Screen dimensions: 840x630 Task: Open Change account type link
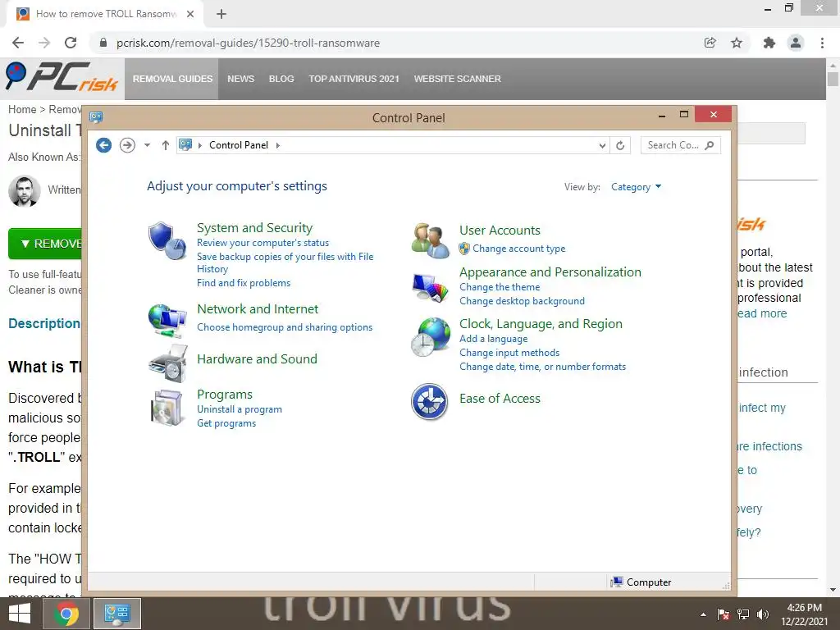(519, 249)
